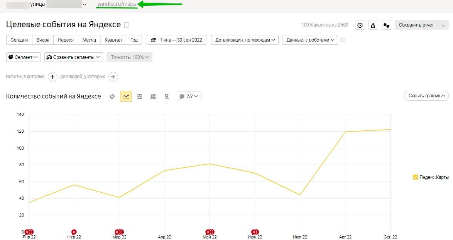The width and height of the screenshot is (453, 240).
Task: Open the 7/7 annotations dropdown
Action: coord(189,96)
